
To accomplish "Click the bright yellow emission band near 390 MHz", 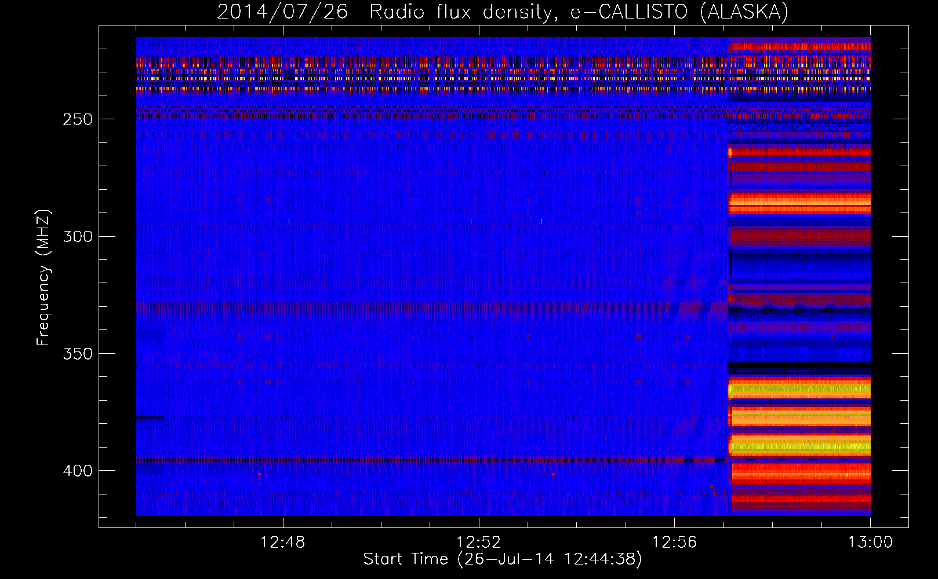I will point(800,446).
